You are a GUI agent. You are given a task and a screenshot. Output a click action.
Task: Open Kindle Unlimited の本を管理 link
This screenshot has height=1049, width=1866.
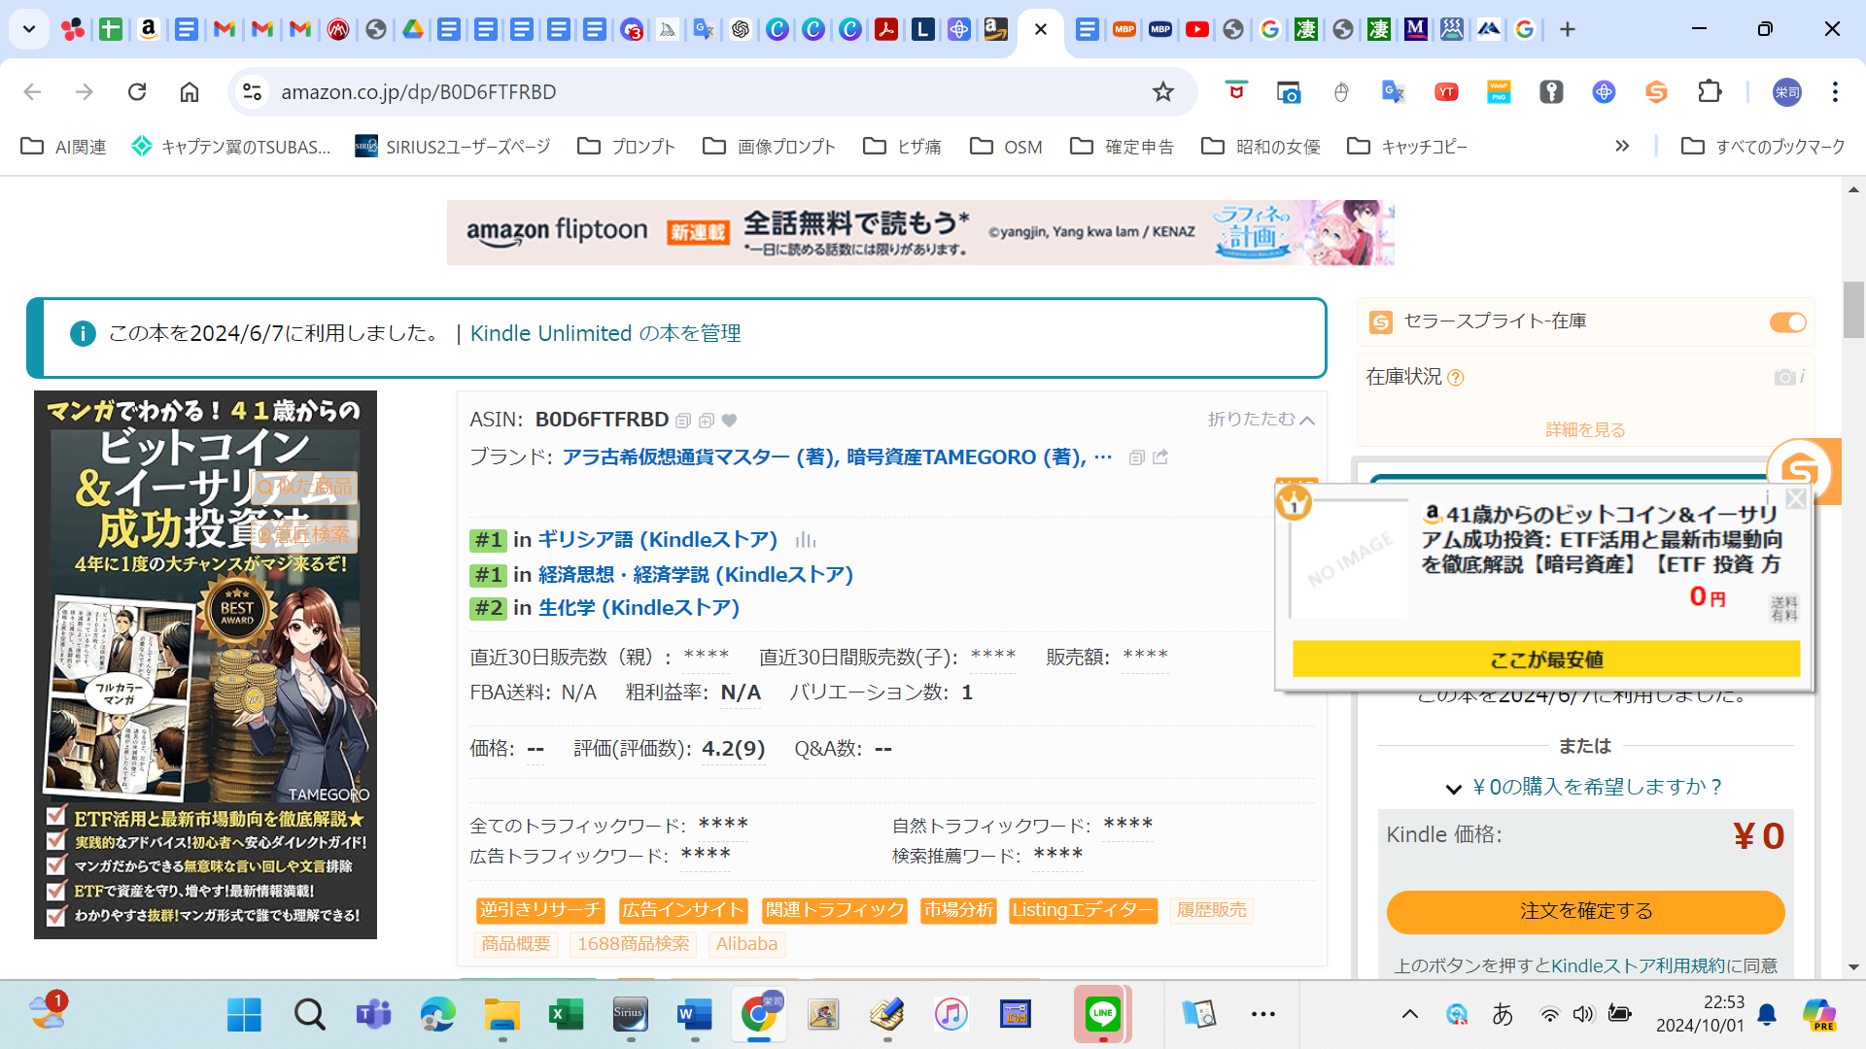tap(605, 333)
